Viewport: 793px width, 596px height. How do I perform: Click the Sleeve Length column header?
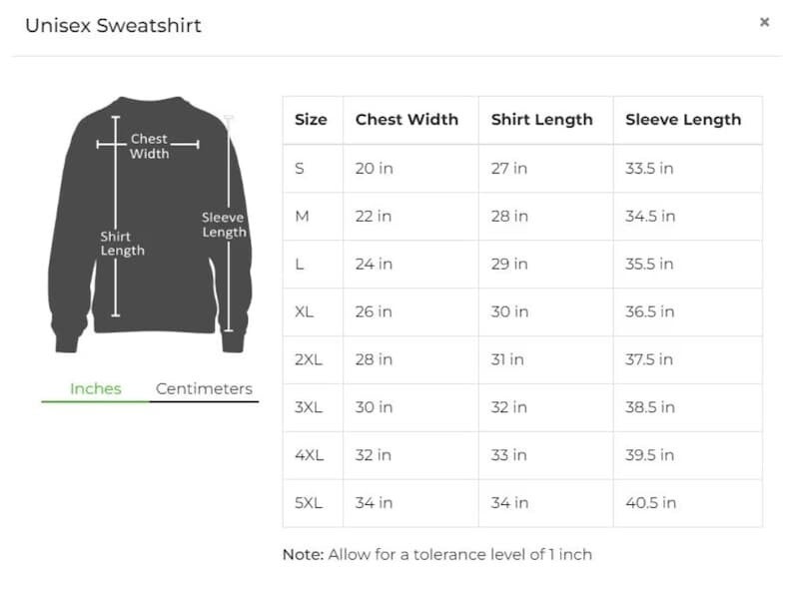click(683, 120)
